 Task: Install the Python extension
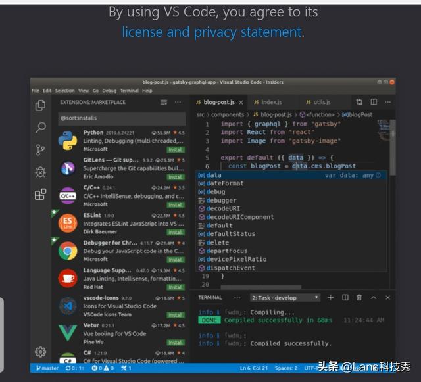(176, 149)
